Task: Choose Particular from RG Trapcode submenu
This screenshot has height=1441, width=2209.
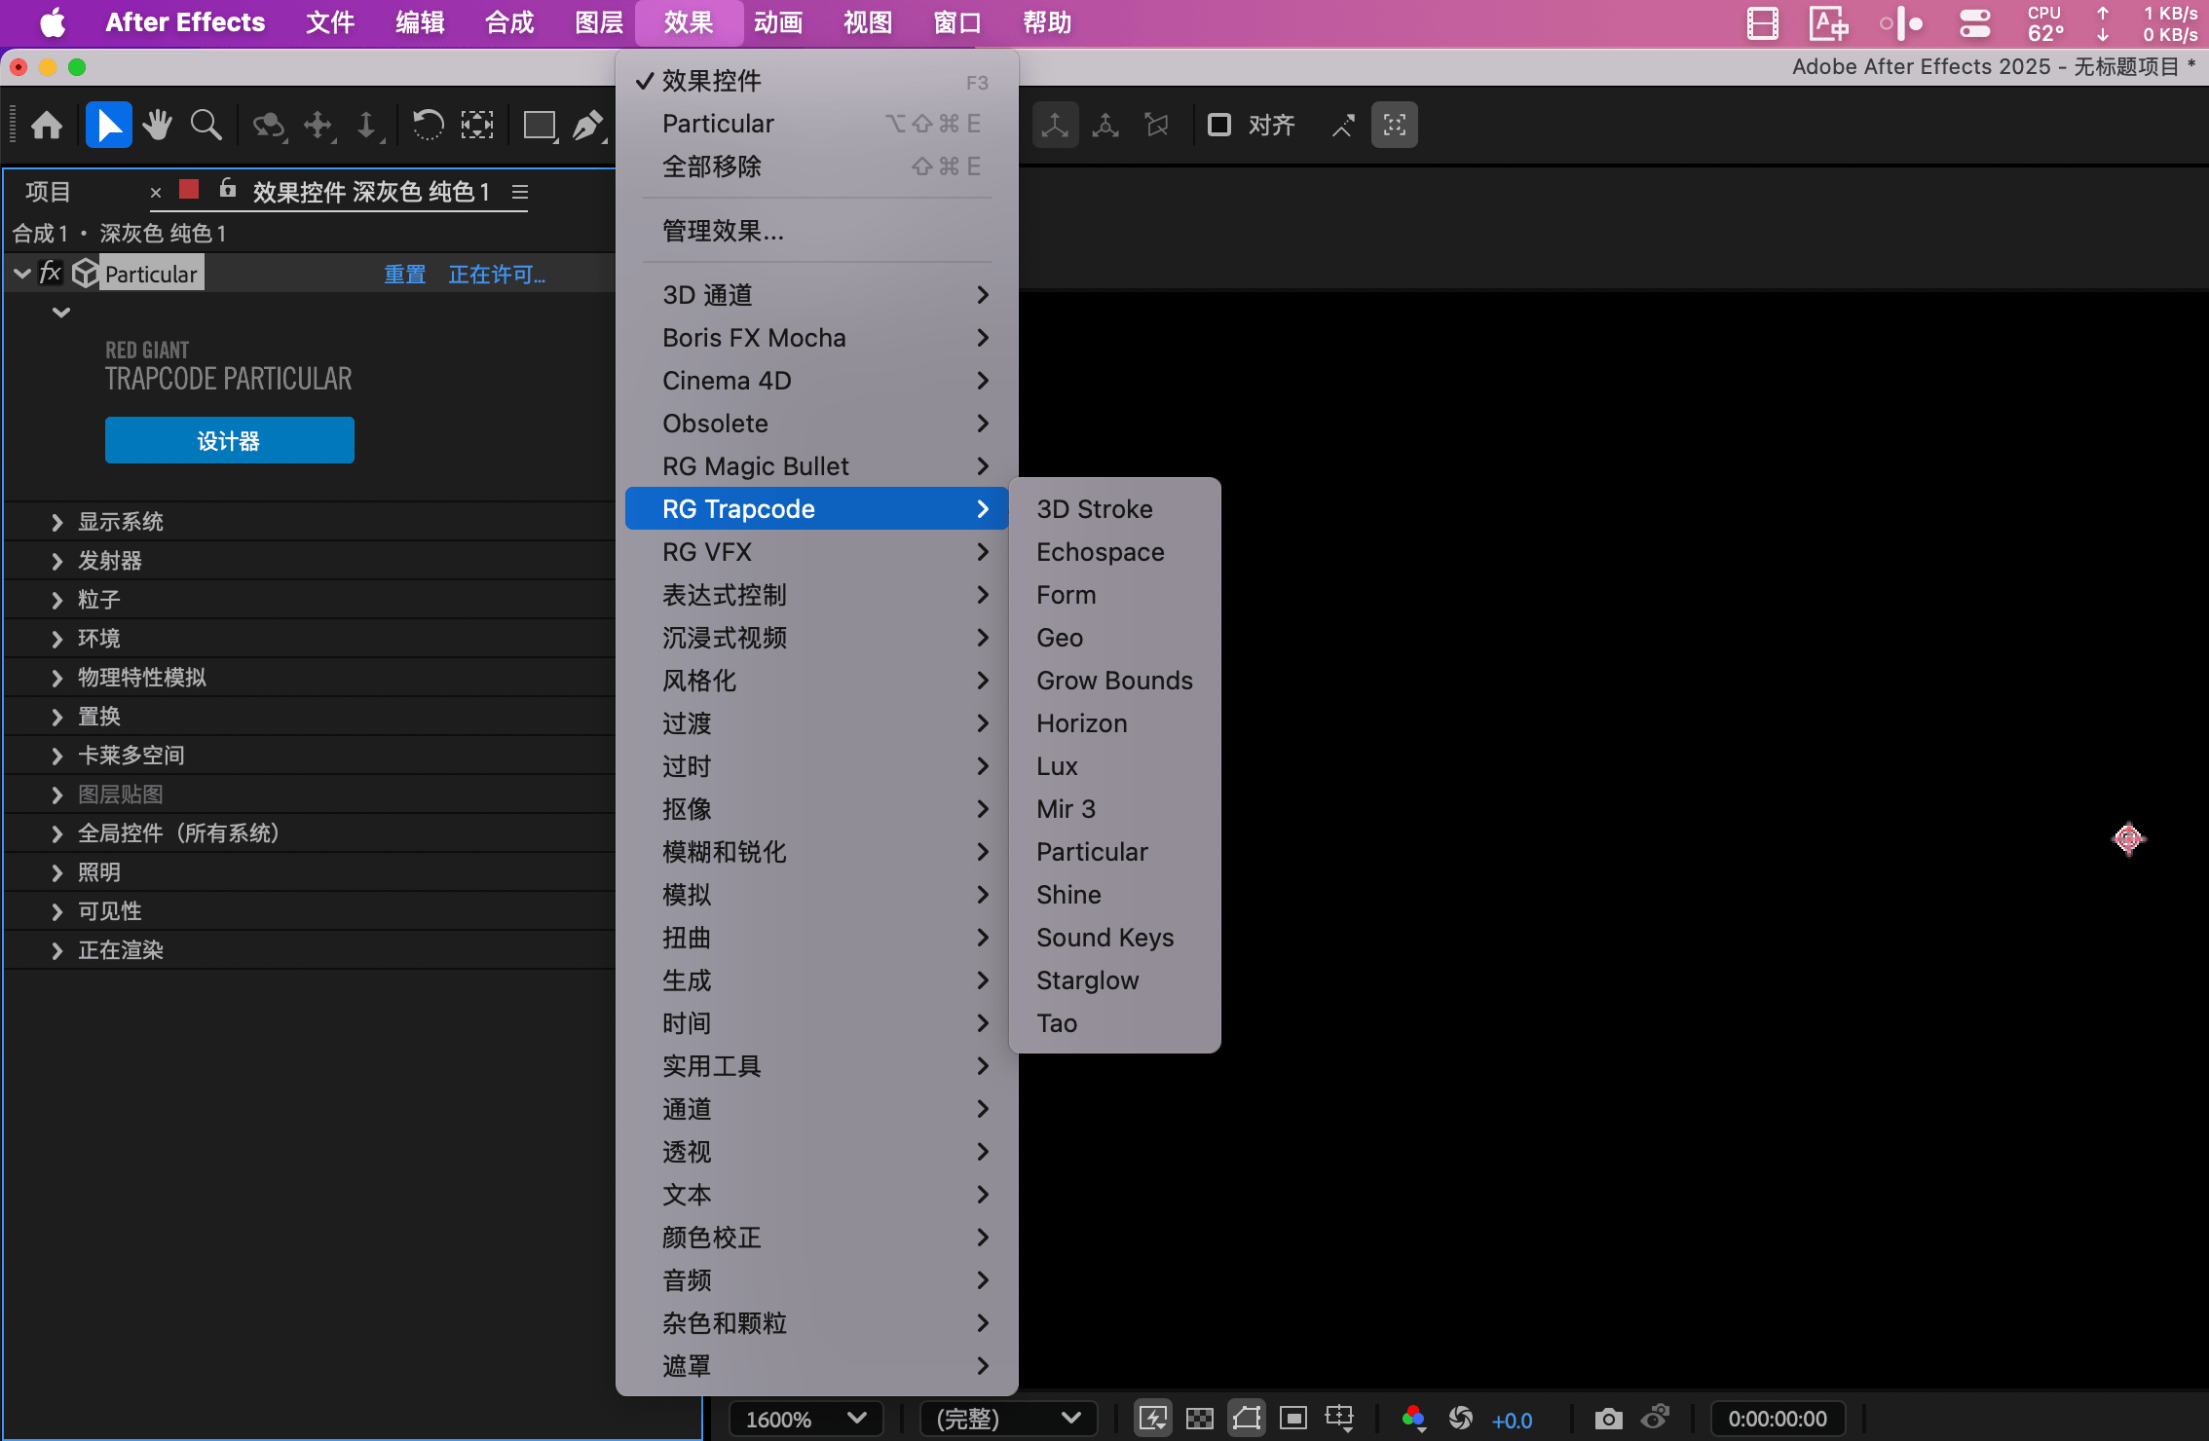Action: click(x=1092, y=852)
